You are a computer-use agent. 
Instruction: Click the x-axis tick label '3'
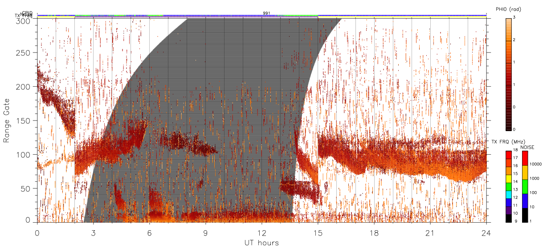pyautogui.click(x=93, y=233)
